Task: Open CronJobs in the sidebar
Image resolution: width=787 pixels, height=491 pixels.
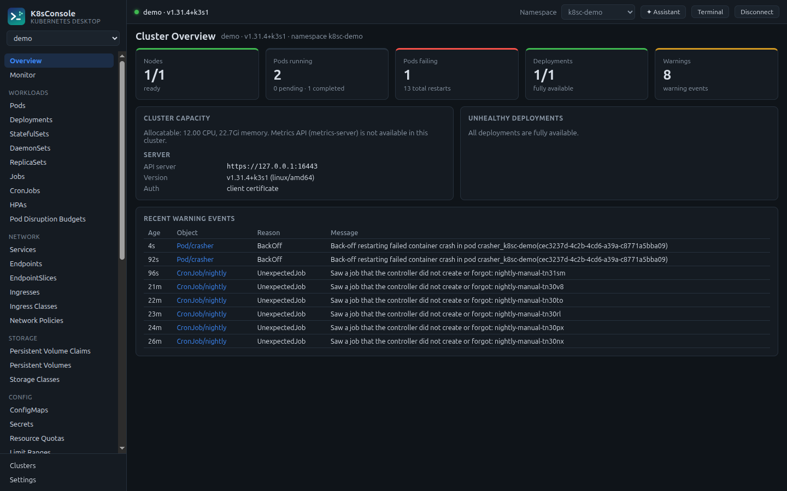Action: [59, 190]
